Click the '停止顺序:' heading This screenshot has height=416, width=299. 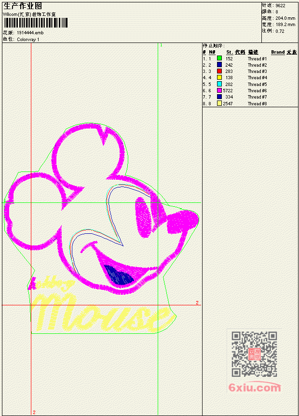[214, 45]
